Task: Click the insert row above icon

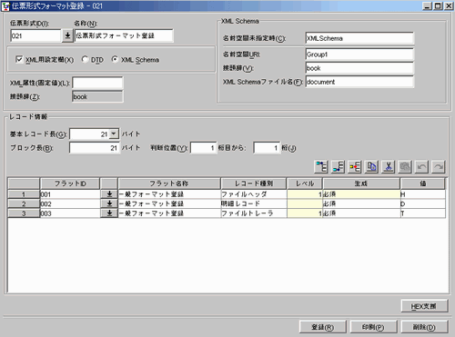Action: click(321, 167)
